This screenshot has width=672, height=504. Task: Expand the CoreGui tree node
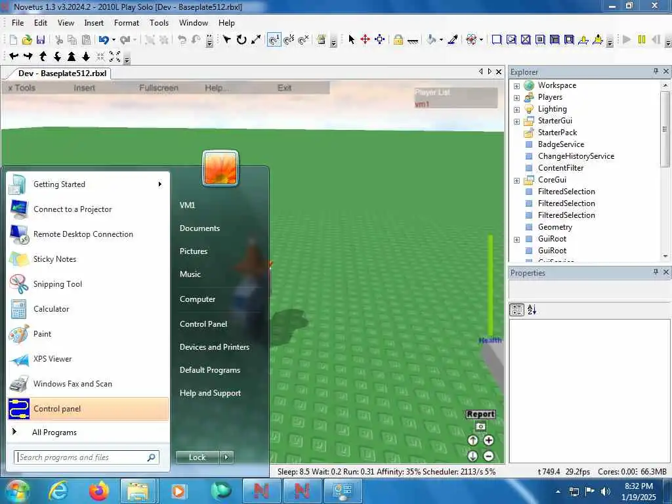(517, 181)
